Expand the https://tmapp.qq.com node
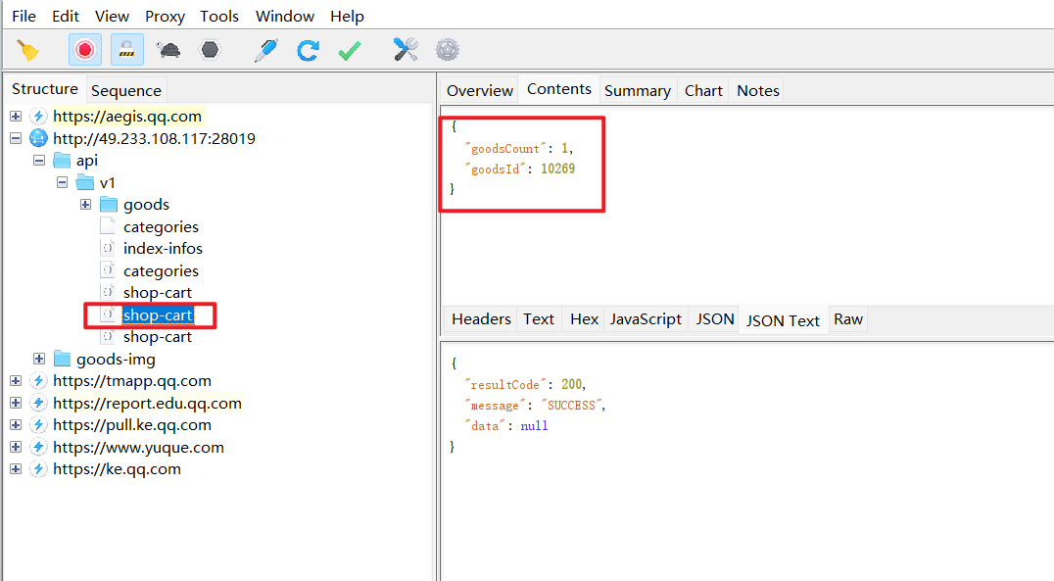This screenshot has height=581, width=1054. 16,381
